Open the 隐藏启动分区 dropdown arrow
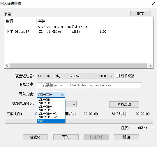This screenshot has height=147, width=157. pyautogui.click(x=74, y=104)
